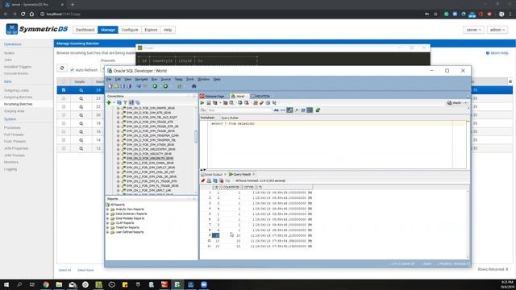
Task: Open Outgoing Batches in sidebar
Action: click(x=18, y=97)
